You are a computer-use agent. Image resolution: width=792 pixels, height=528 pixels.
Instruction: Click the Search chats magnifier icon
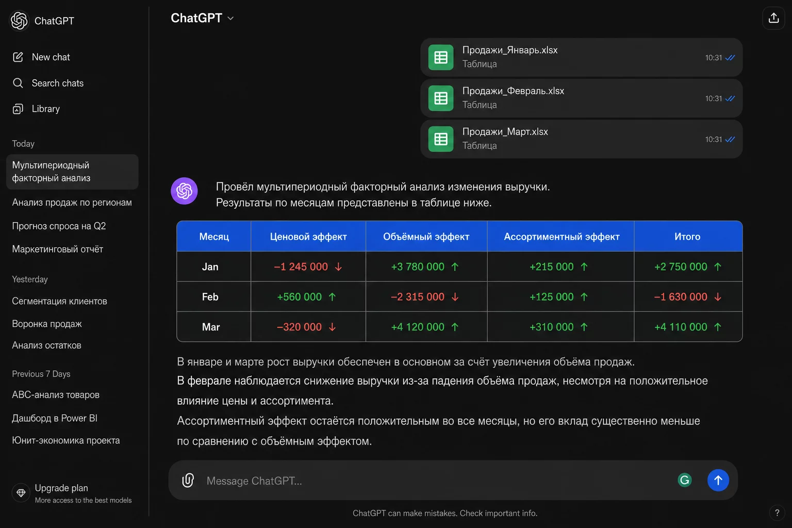[x=18, y=83]
